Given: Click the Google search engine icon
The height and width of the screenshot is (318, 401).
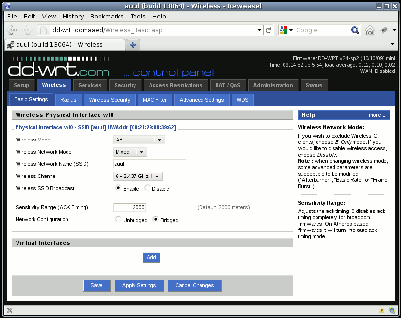Looking at the screenshot, I should pyautogui.click(x=284, y=30).
